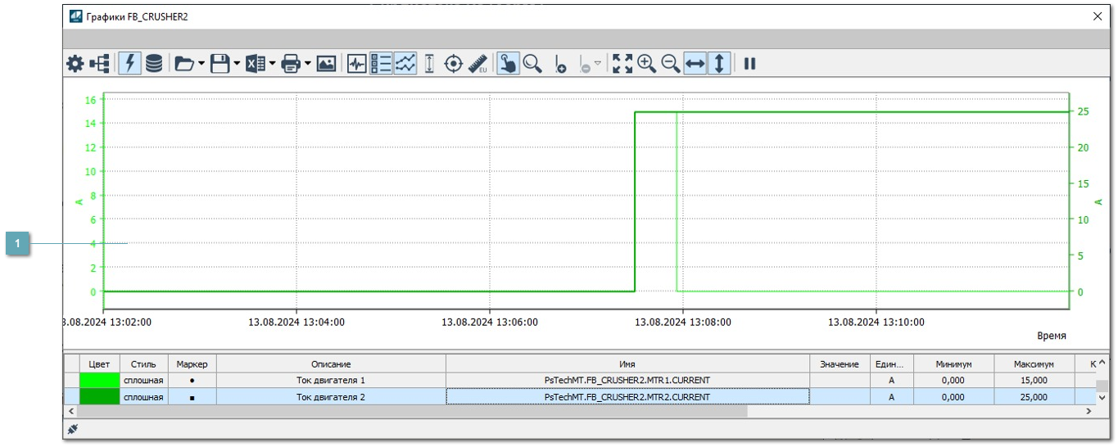Screen dimensions: 1118x447
Task: Open chart settings gear icon
Action: click(x=75, y=64)
